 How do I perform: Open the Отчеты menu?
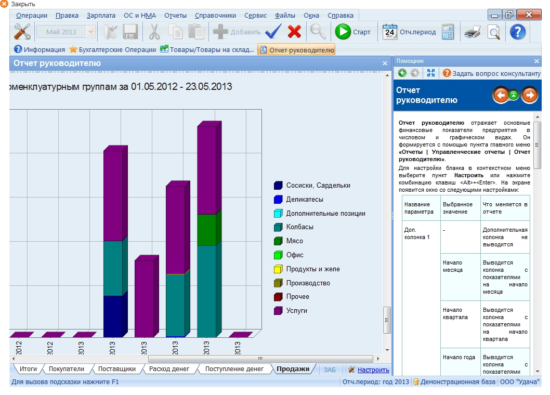[x=175, y=16]
